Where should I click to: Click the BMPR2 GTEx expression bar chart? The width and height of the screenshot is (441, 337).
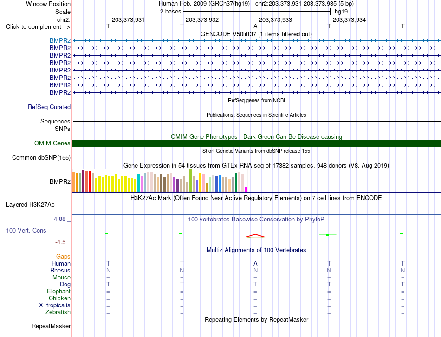(160, 181)
